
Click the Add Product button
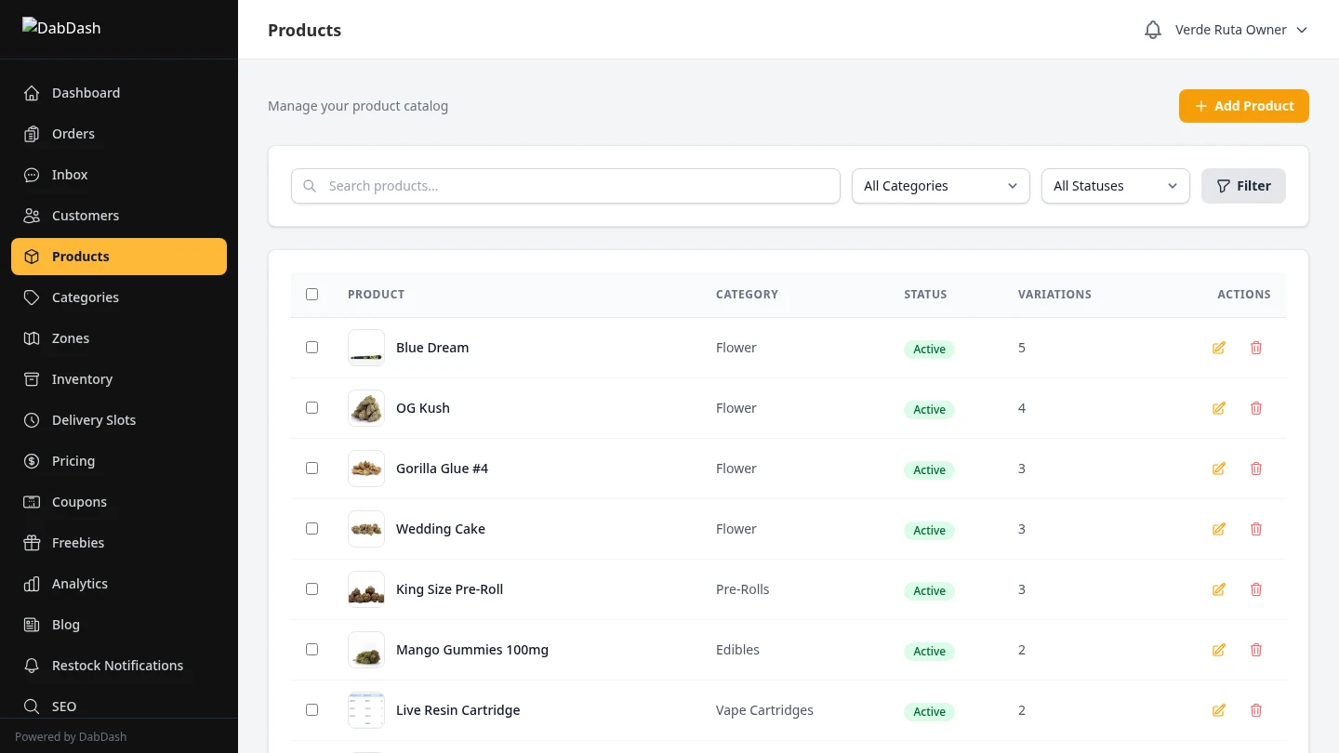point(1243,105)
